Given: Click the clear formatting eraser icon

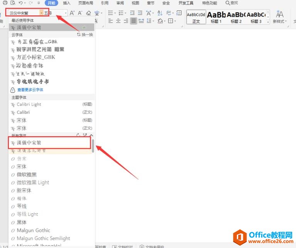Looking at the screenshot, I should (88, 13).
